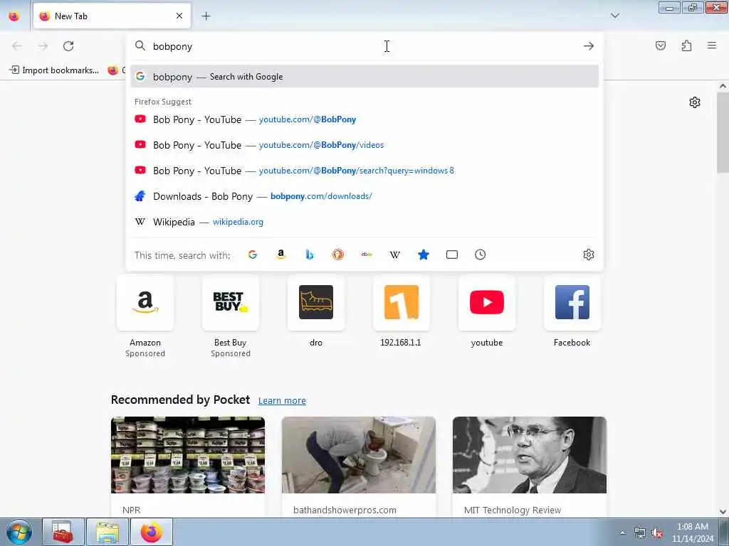Open the Save to Pocket icon

point(661,45)
